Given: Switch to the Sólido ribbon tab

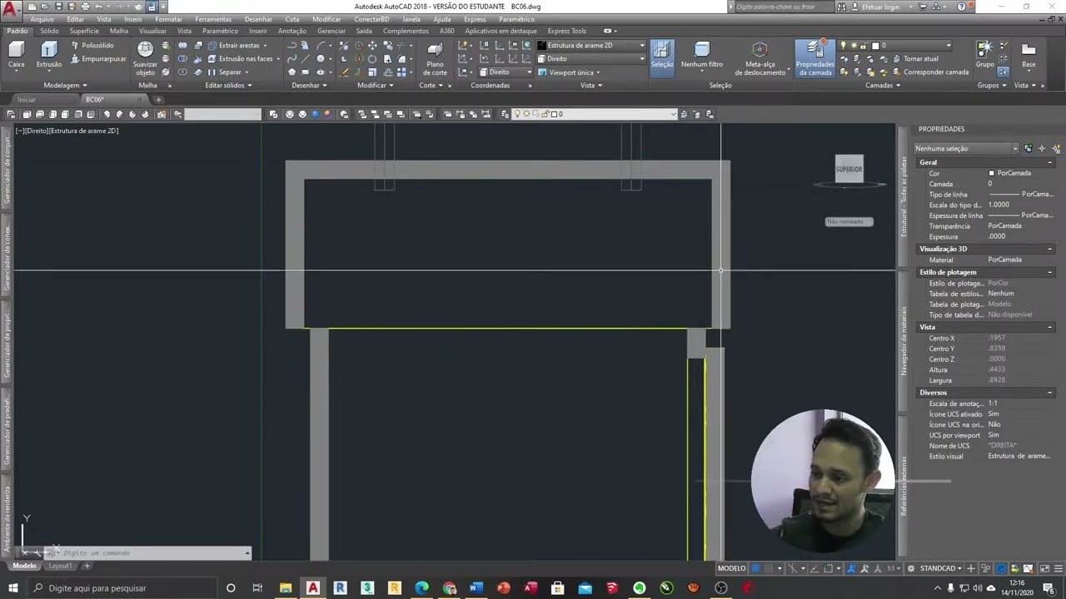Looking at the screenshot, I should pos(50,31).
